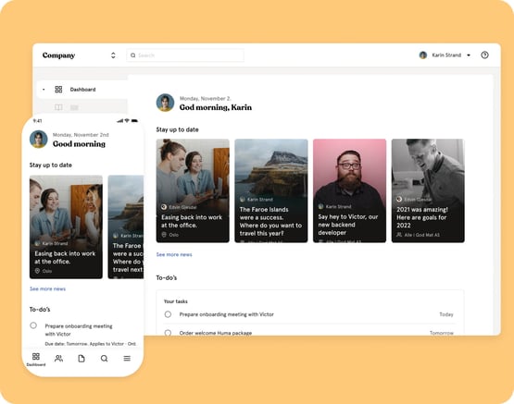Expand the Company switcher arrows
The height and width of the screenshot is (404, 514).
[x=113, y=55]
